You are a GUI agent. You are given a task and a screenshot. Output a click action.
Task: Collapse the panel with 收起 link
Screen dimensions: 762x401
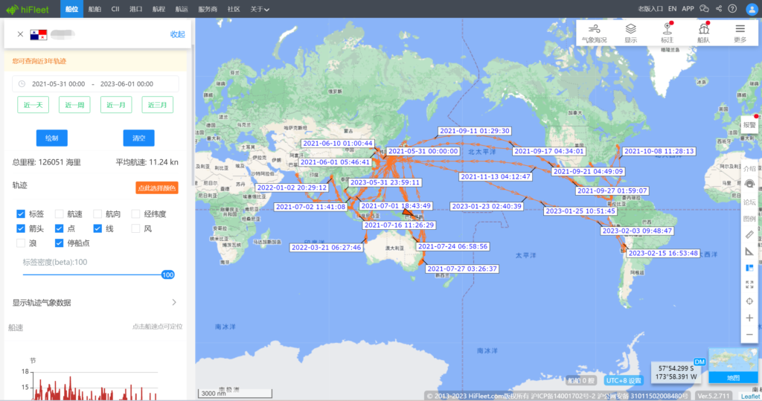pyautogui.click(x=177, y=34)
